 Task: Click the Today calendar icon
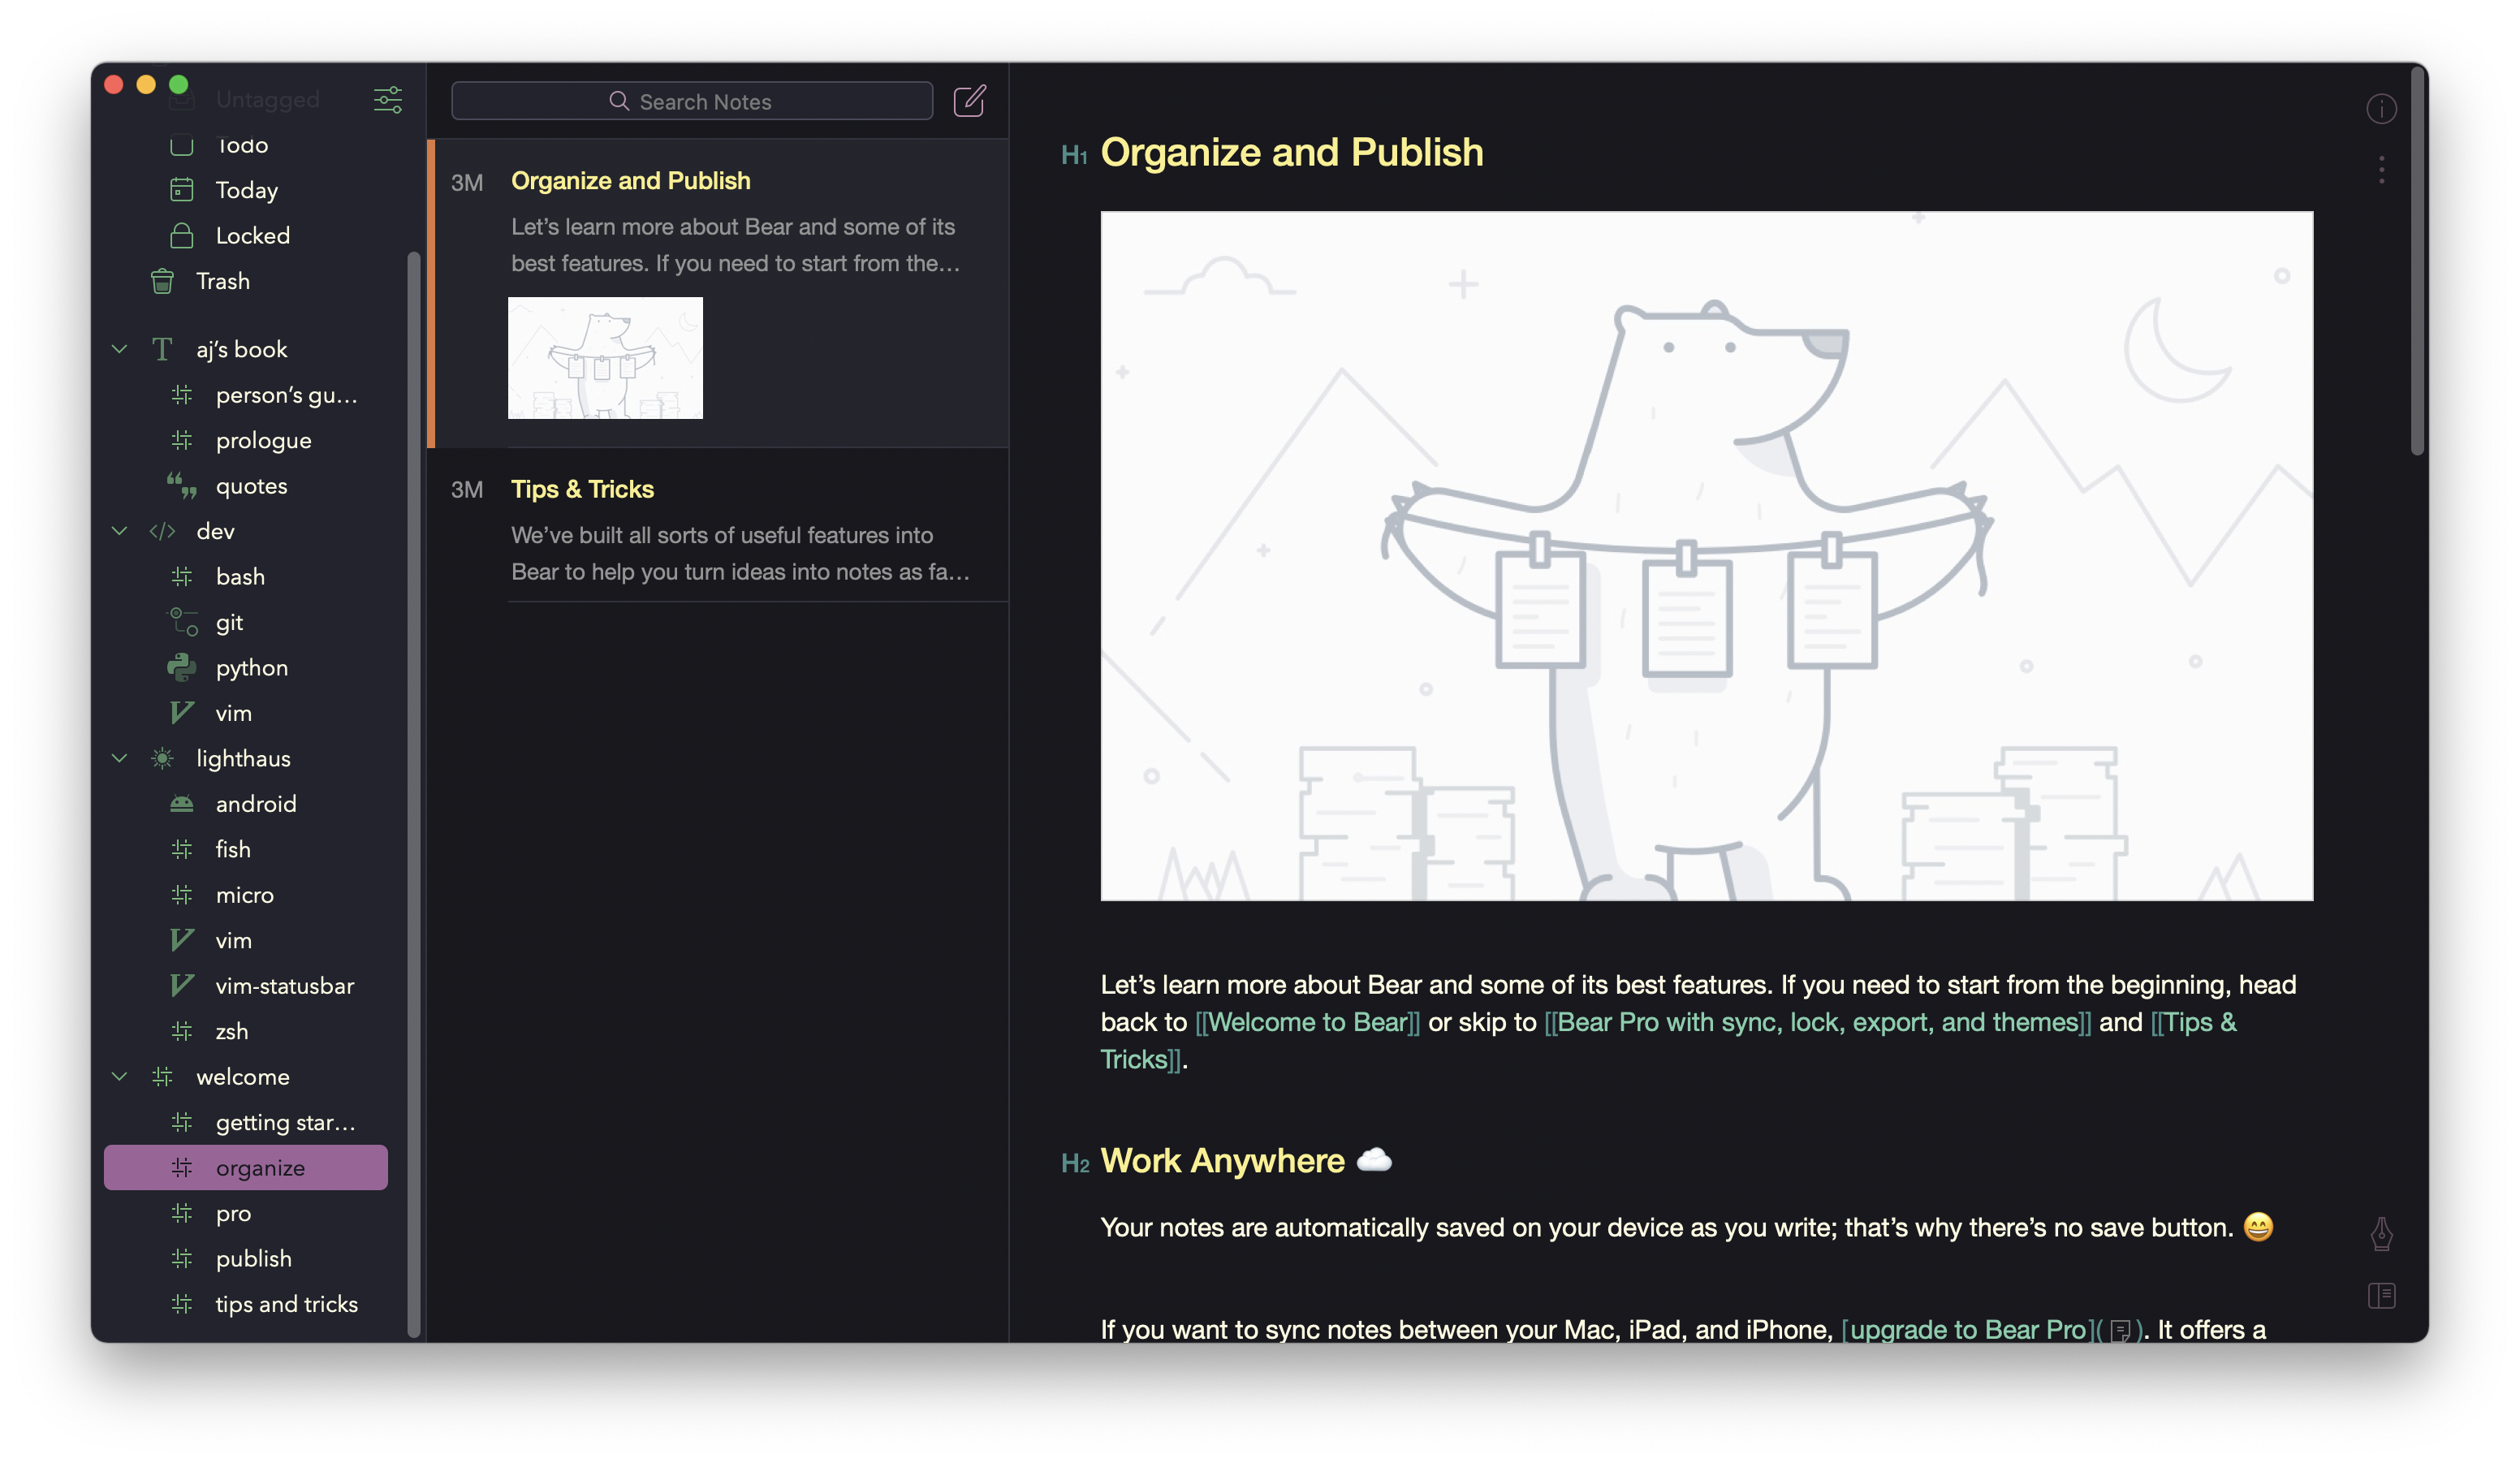pos(181,190)
